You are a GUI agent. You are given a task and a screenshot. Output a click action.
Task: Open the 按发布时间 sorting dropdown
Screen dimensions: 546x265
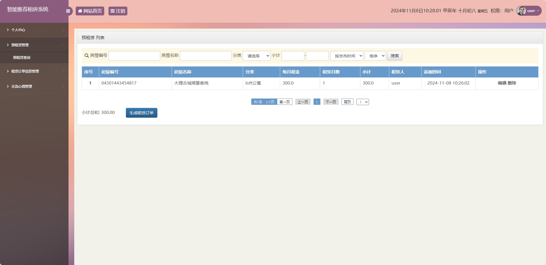pyautogui.click(x=346, y=56)
